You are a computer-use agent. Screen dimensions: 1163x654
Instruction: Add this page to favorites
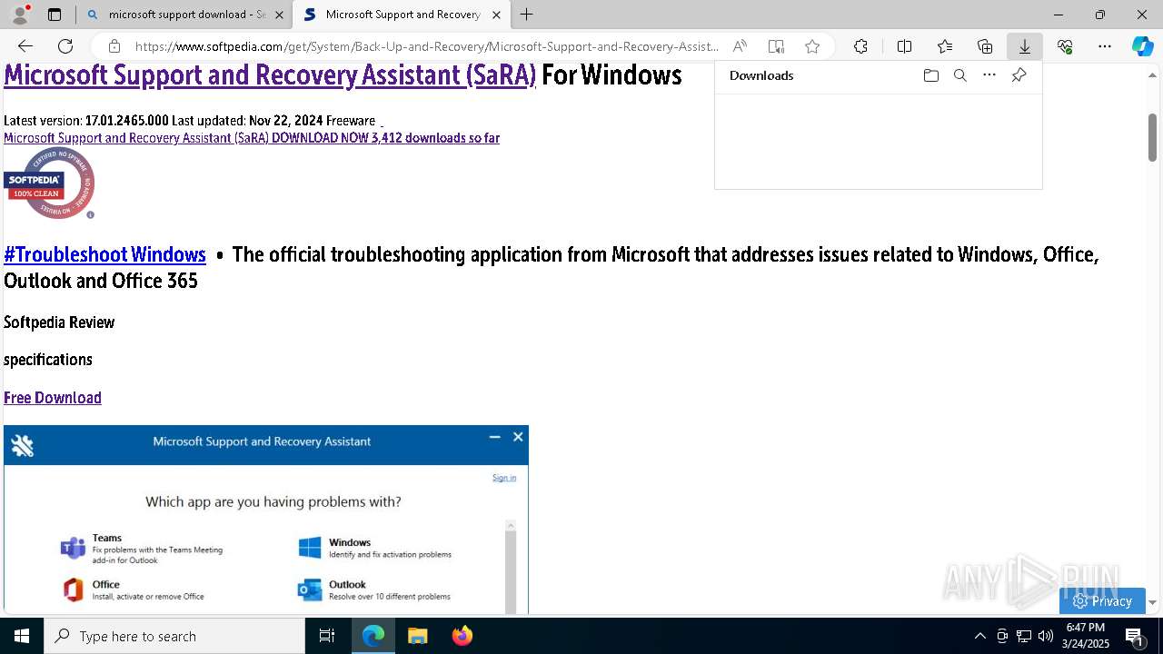coord(812,46)
